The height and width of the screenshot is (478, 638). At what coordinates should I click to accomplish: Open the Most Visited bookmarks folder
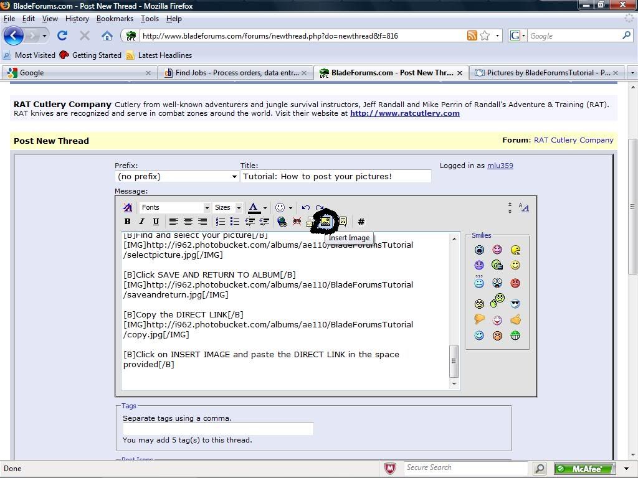pyautogui.click(x=29, y=55)
